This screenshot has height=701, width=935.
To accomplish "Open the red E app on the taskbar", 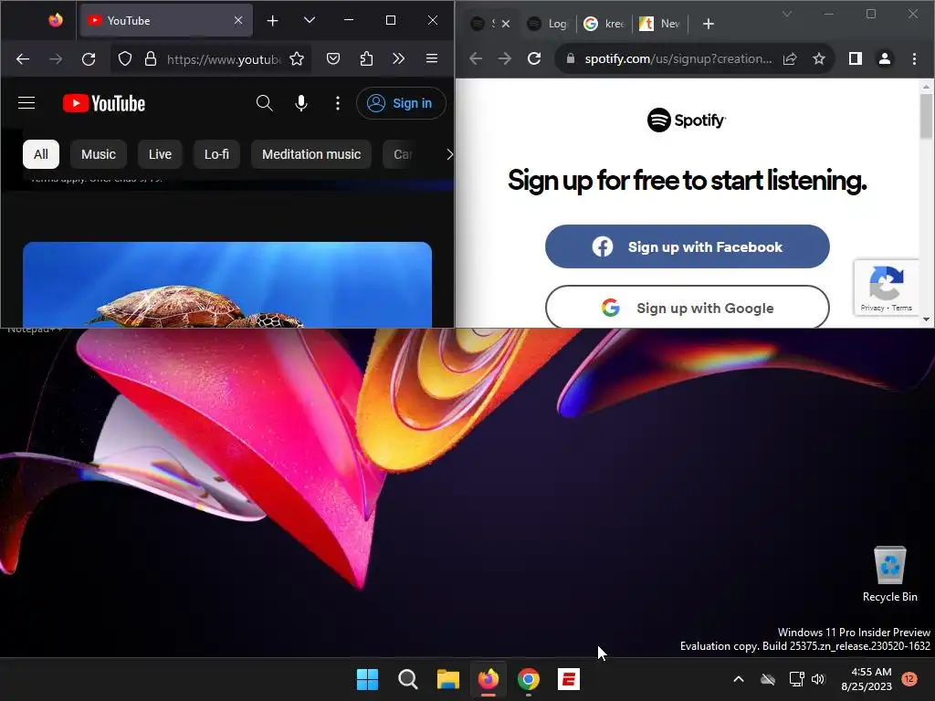I will point(569,679).
